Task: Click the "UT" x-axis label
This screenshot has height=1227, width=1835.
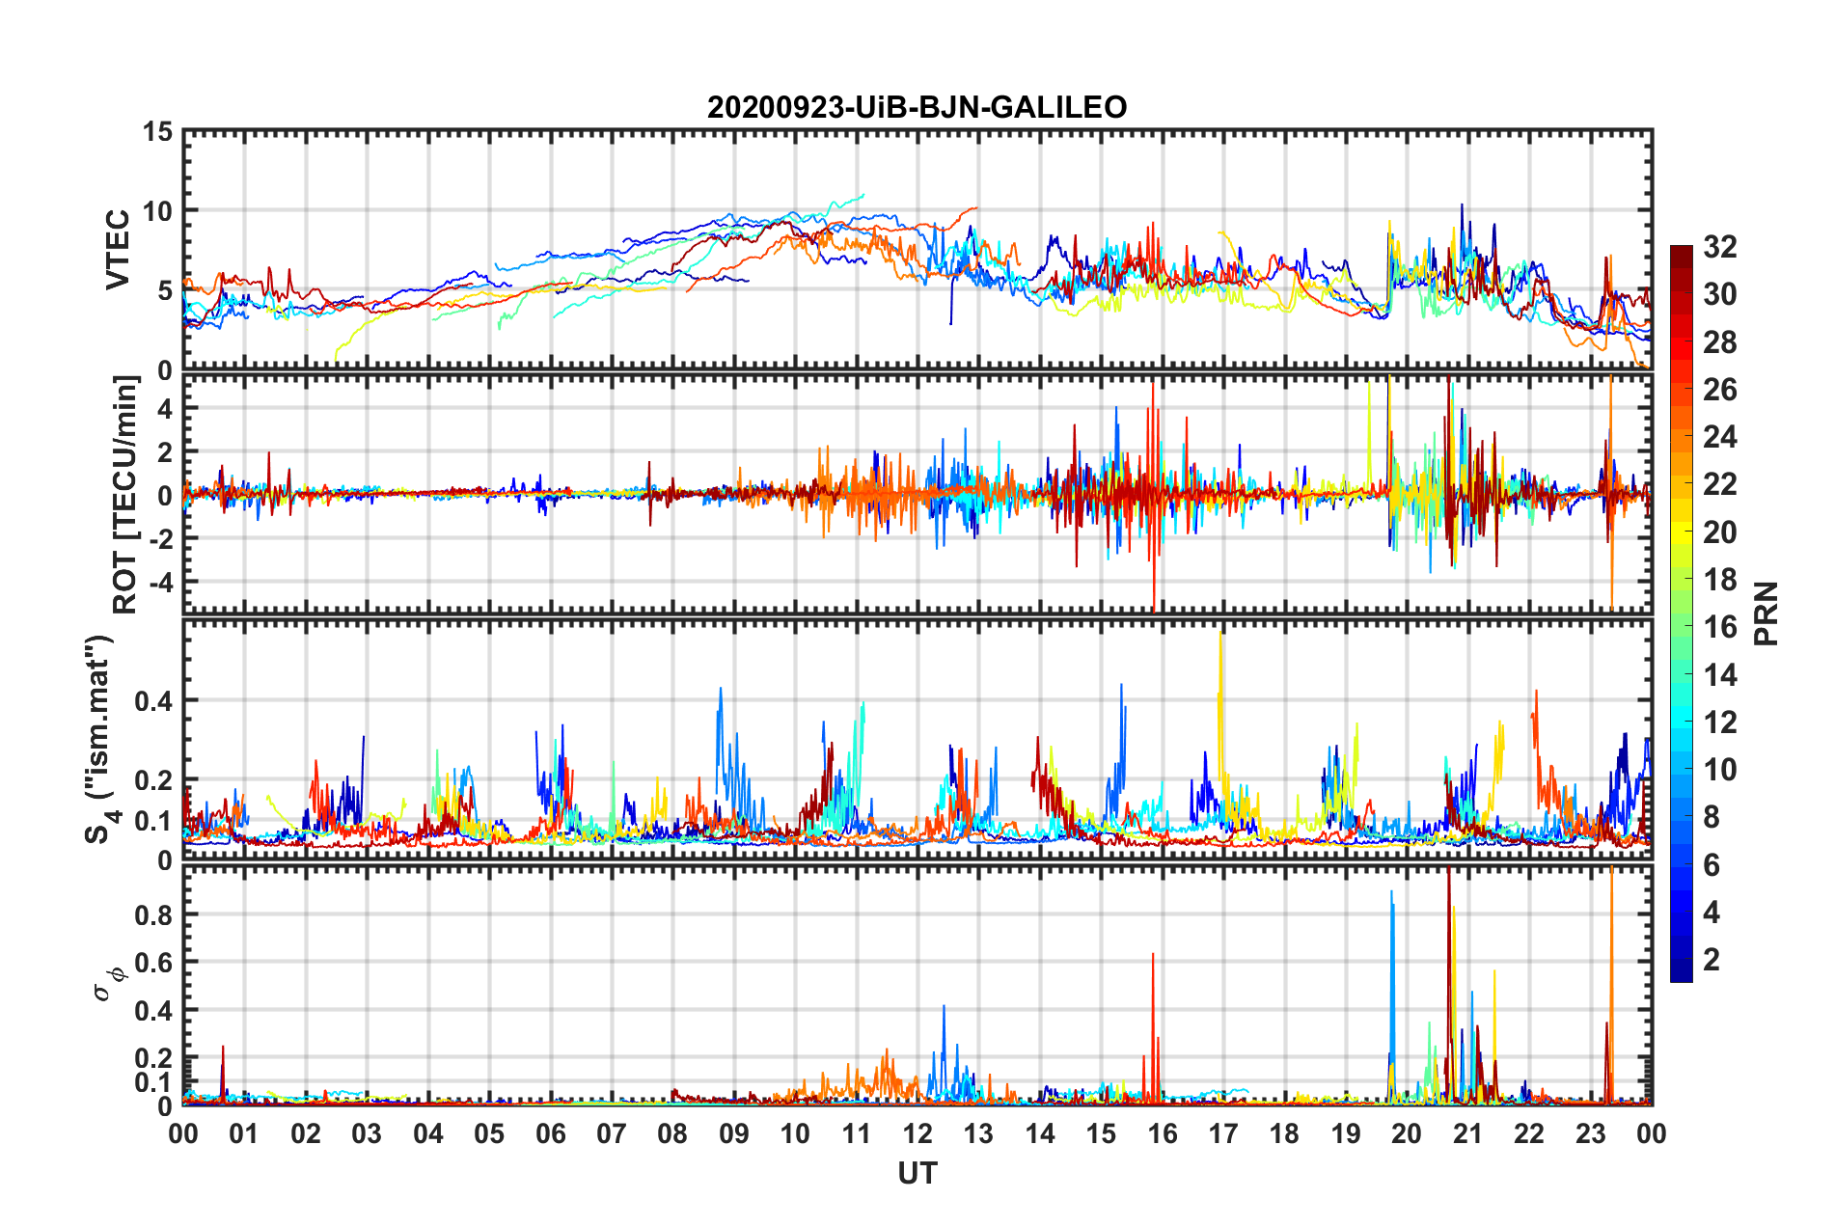Action: click(917, 1173)
